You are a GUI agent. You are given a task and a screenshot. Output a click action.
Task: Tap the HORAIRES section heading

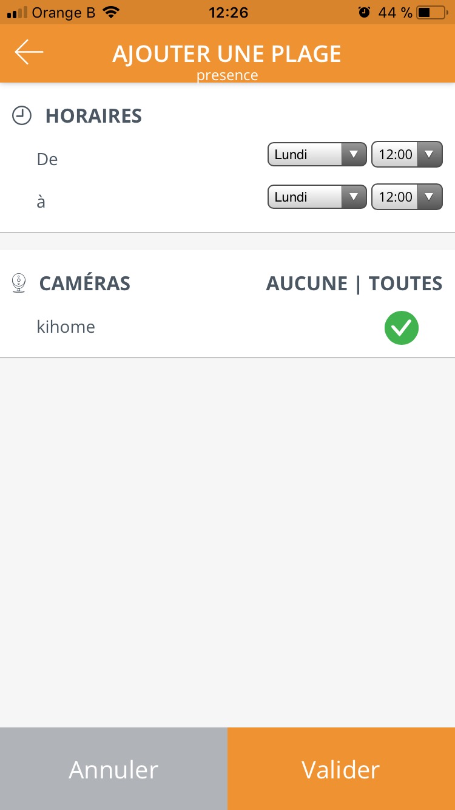coord(93,116)
